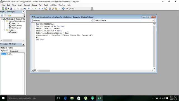179x101 pixels.
Task: Switch to the Categorized properties tab
Action: (14, 51)
